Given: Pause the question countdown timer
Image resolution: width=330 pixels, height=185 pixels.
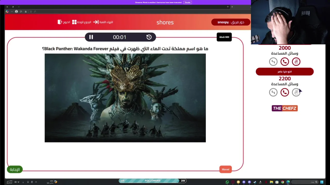Looking at the screenshot, I should pyautogui.click(x=91, y=37).
